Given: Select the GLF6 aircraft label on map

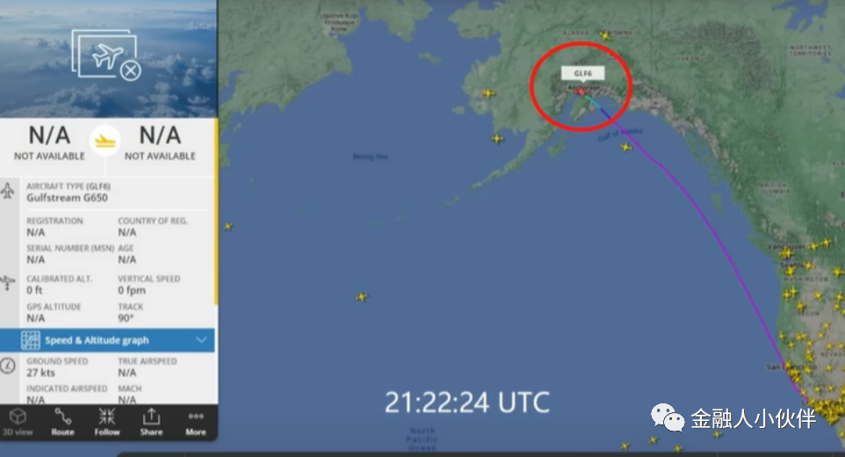Looking at the screenshot, I should (582, 73).
